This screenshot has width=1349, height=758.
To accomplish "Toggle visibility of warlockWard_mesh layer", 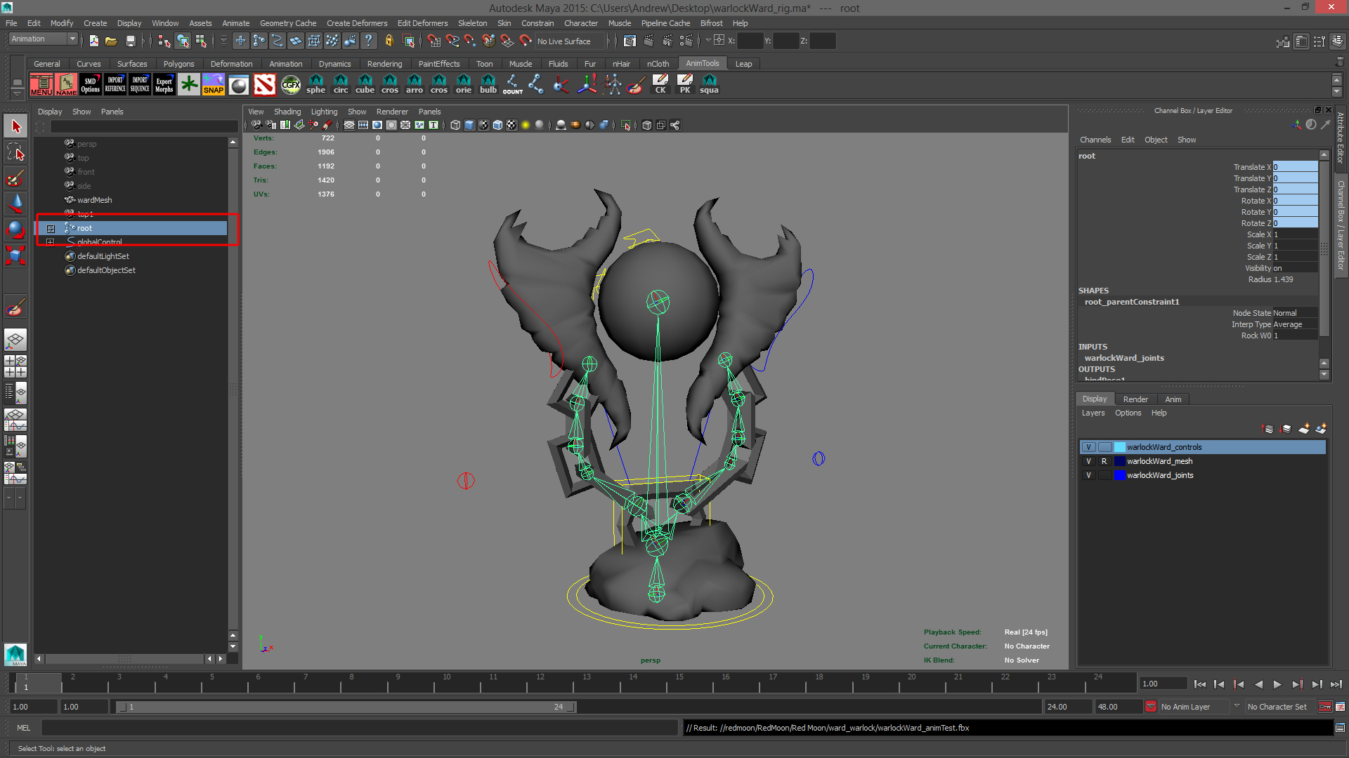I will point(1088,461).
